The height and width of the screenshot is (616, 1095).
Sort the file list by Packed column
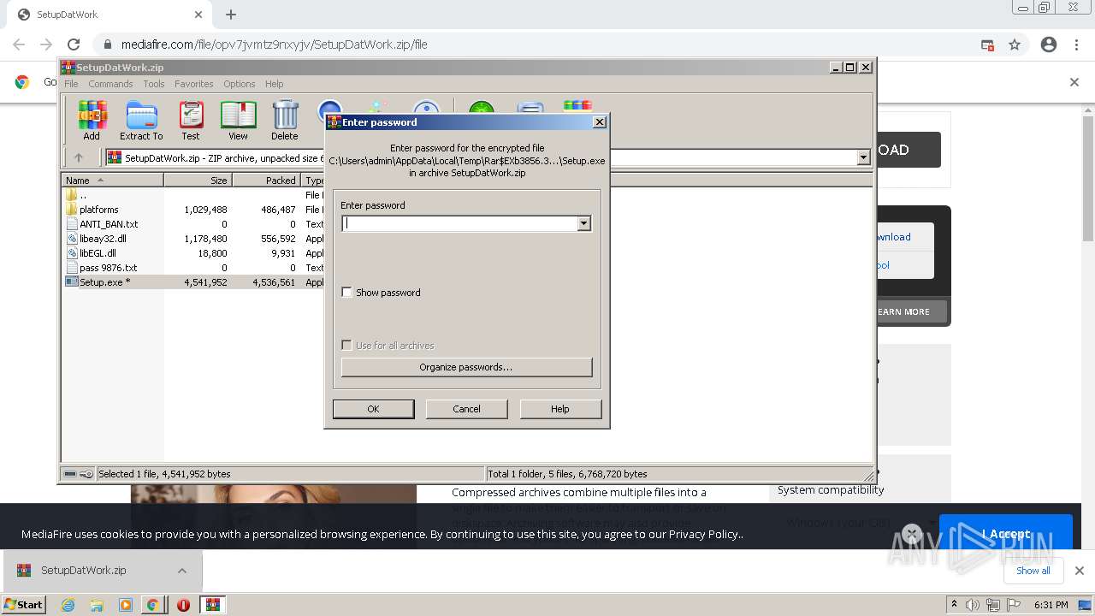pos(266,181)
